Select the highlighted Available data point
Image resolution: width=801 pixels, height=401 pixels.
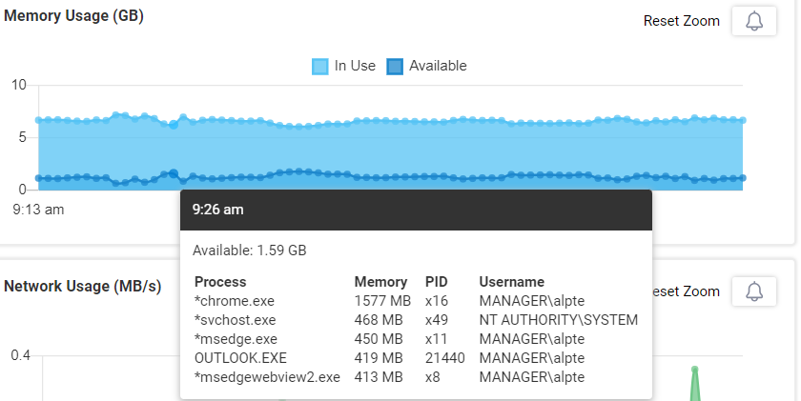pyautogui.click(x=174, y=173)
